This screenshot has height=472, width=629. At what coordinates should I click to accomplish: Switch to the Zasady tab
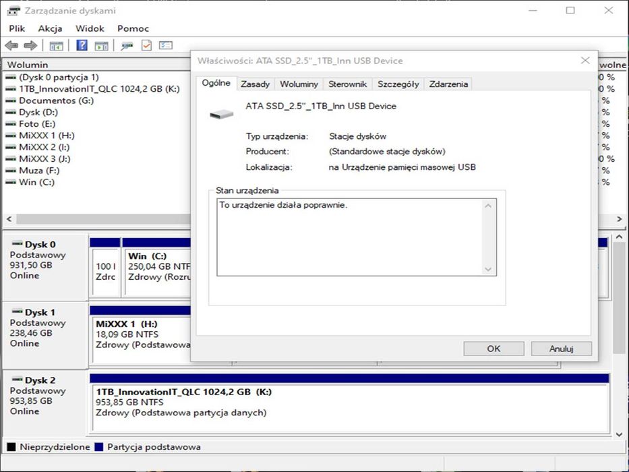coord(255,84)
